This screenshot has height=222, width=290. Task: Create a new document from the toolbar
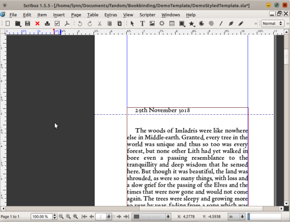tap(8, 24)
